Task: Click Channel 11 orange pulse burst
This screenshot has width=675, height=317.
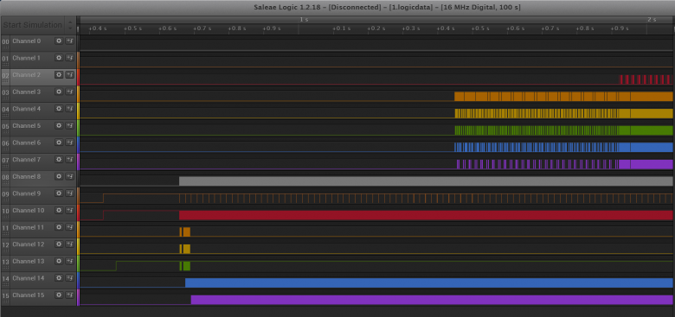Action: tap(184, 232)
